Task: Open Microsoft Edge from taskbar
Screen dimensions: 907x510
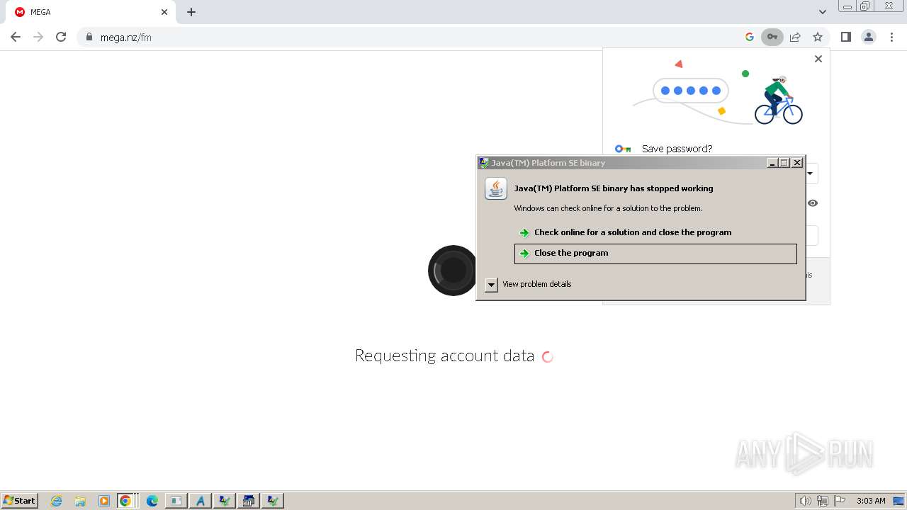Action: coord(152,501)
